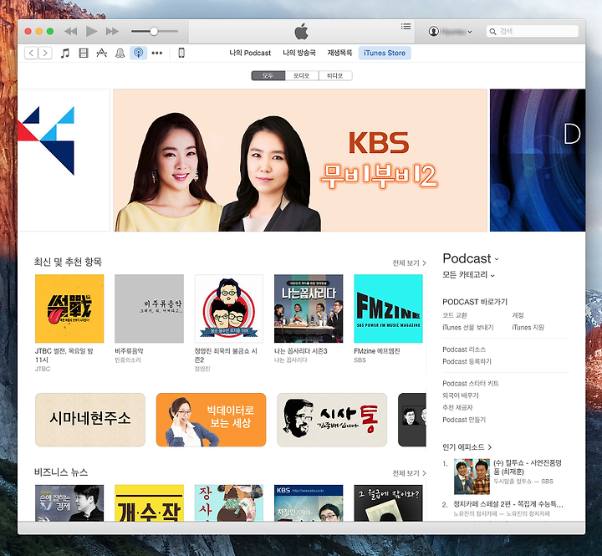Open the Podcast 스타터 키트 link
Screen dimensions: 602x556
[470, 383]
